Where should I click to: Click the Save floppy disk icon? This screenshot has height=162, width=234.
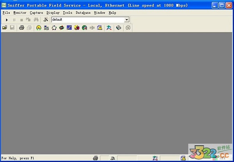pyautogui.click(x=12, y=28)
